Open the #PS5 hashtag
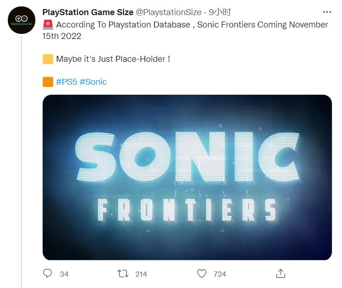This screenshot has width=342, height=288. click(66, 82)
